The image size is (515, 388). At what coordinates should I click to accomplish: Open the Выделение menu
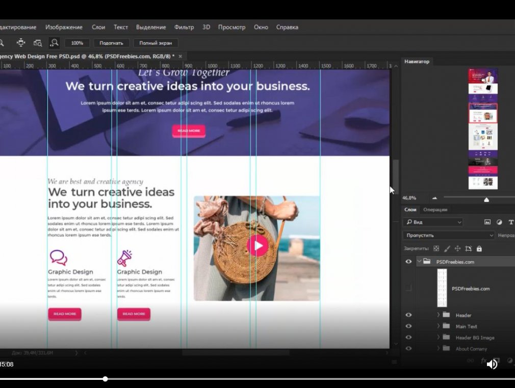[x=151, y=27]
